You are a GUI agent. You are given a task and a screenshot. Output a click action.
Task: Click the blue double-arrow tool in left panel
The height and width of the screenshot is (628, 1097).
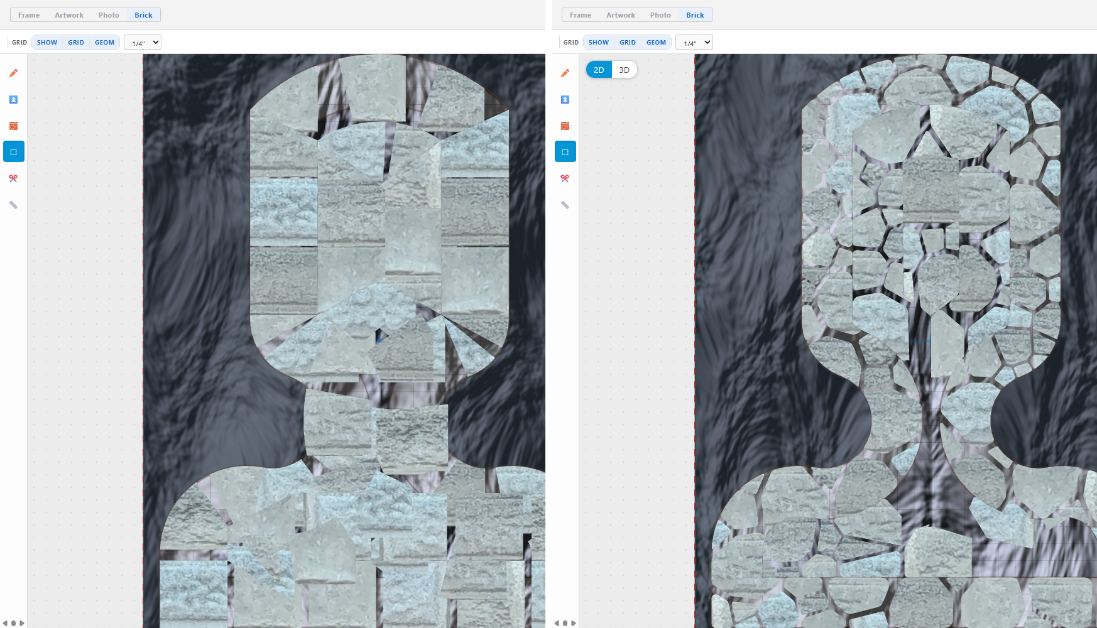click(13, 99)
